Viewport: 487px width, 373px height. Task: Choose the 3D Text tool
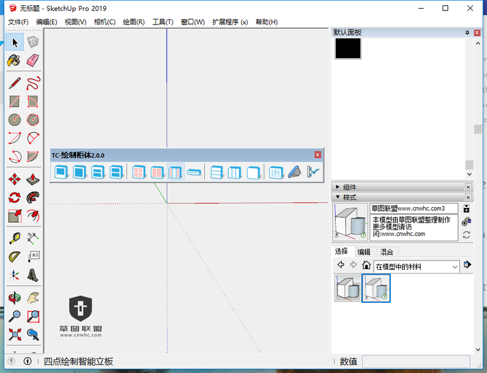click(x=33, y=275)
